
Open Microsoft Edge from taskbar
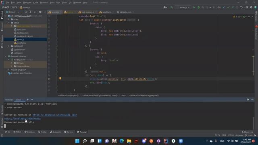122,141
